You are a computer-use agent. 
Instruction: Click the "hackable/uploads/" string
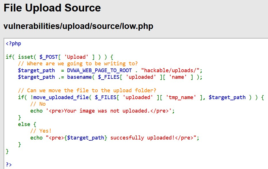[170, 70]
